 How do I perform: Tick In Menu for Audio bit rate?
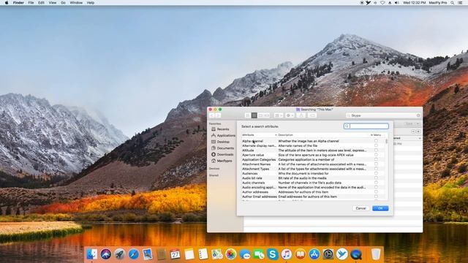(376, 178)
